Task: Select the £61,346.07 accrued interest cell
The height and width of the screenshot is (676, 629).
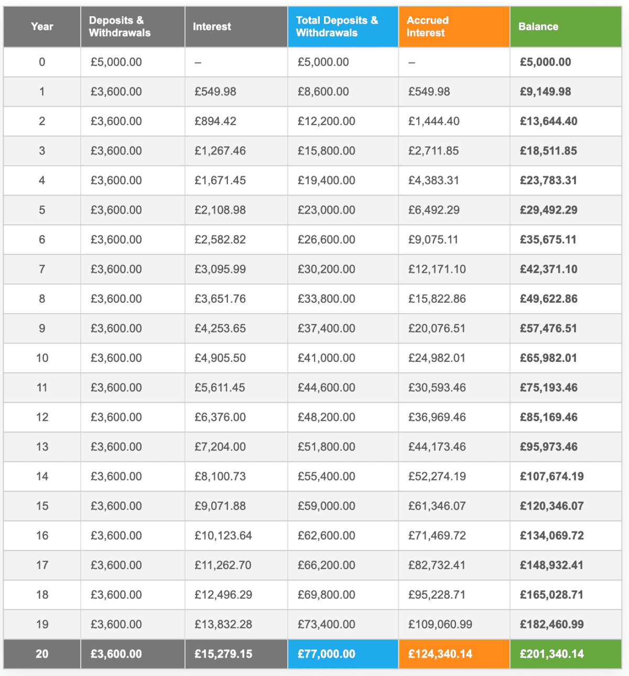Action: [x=437, y=506]
